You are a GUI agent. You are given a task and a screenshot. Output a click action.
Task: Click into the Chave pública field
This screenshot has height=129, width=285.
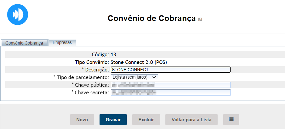(170, 85)
